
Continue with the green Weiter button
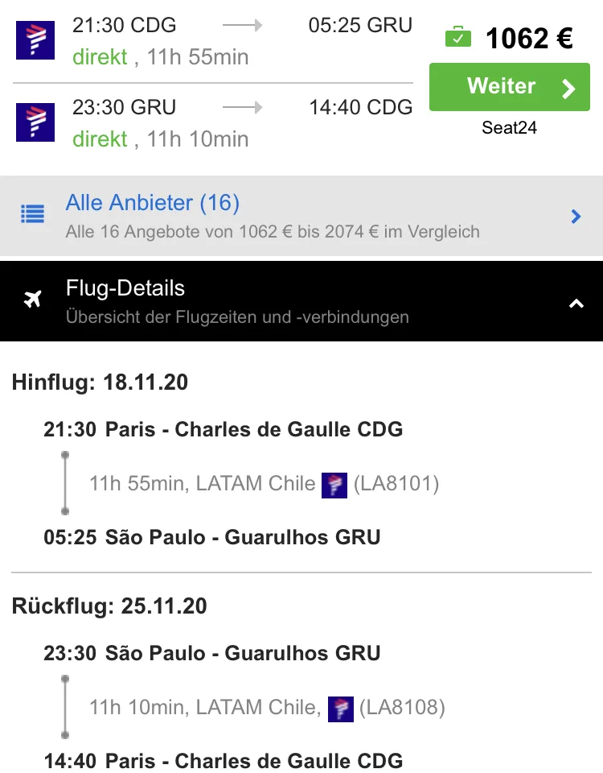pos(510,87)
